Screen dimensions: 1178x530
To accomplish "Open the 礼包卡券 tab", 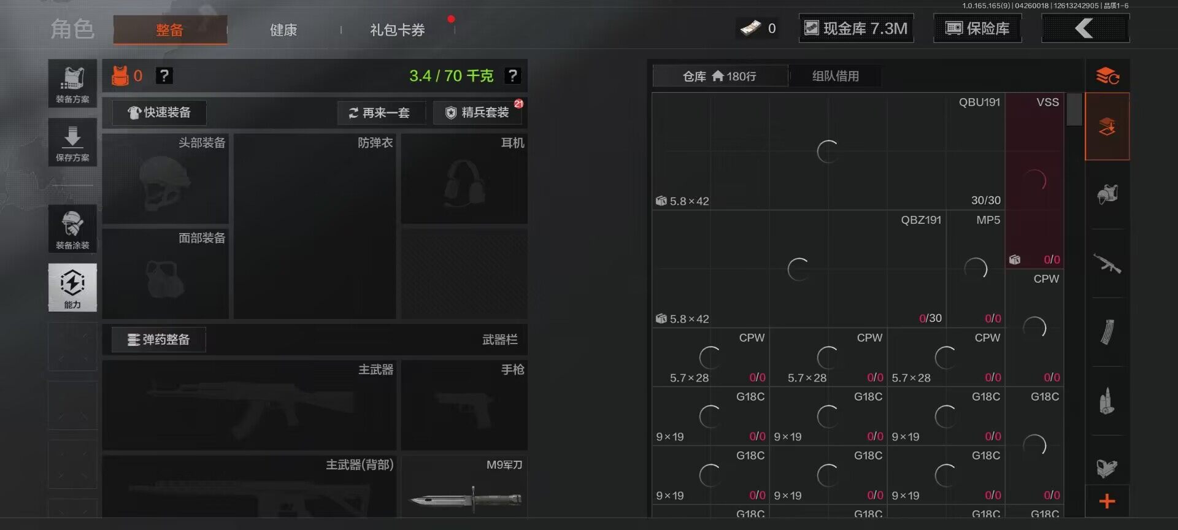I will 398,29.
